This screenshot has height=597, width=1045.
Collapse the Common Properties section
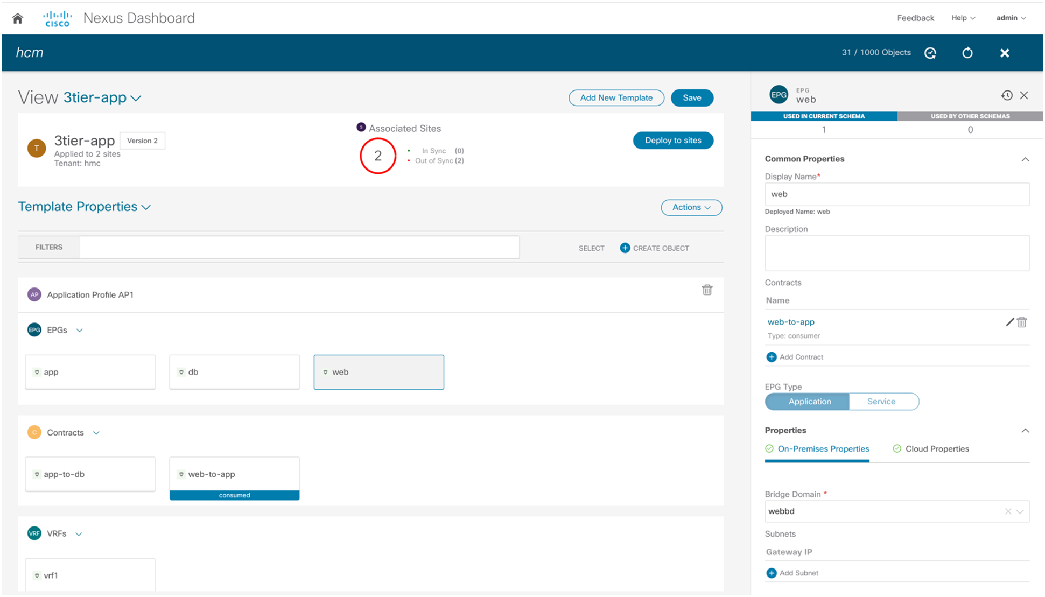point(1025,159)
